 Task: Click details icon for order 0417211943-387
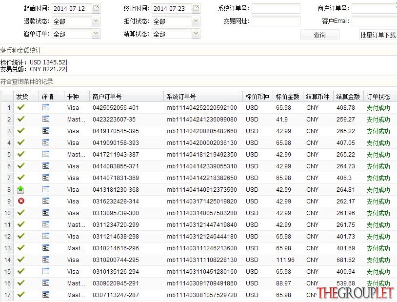point(46,154)
